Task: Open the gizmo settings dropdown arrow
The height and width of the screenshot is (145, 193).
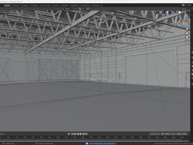Action: point(164,12)
